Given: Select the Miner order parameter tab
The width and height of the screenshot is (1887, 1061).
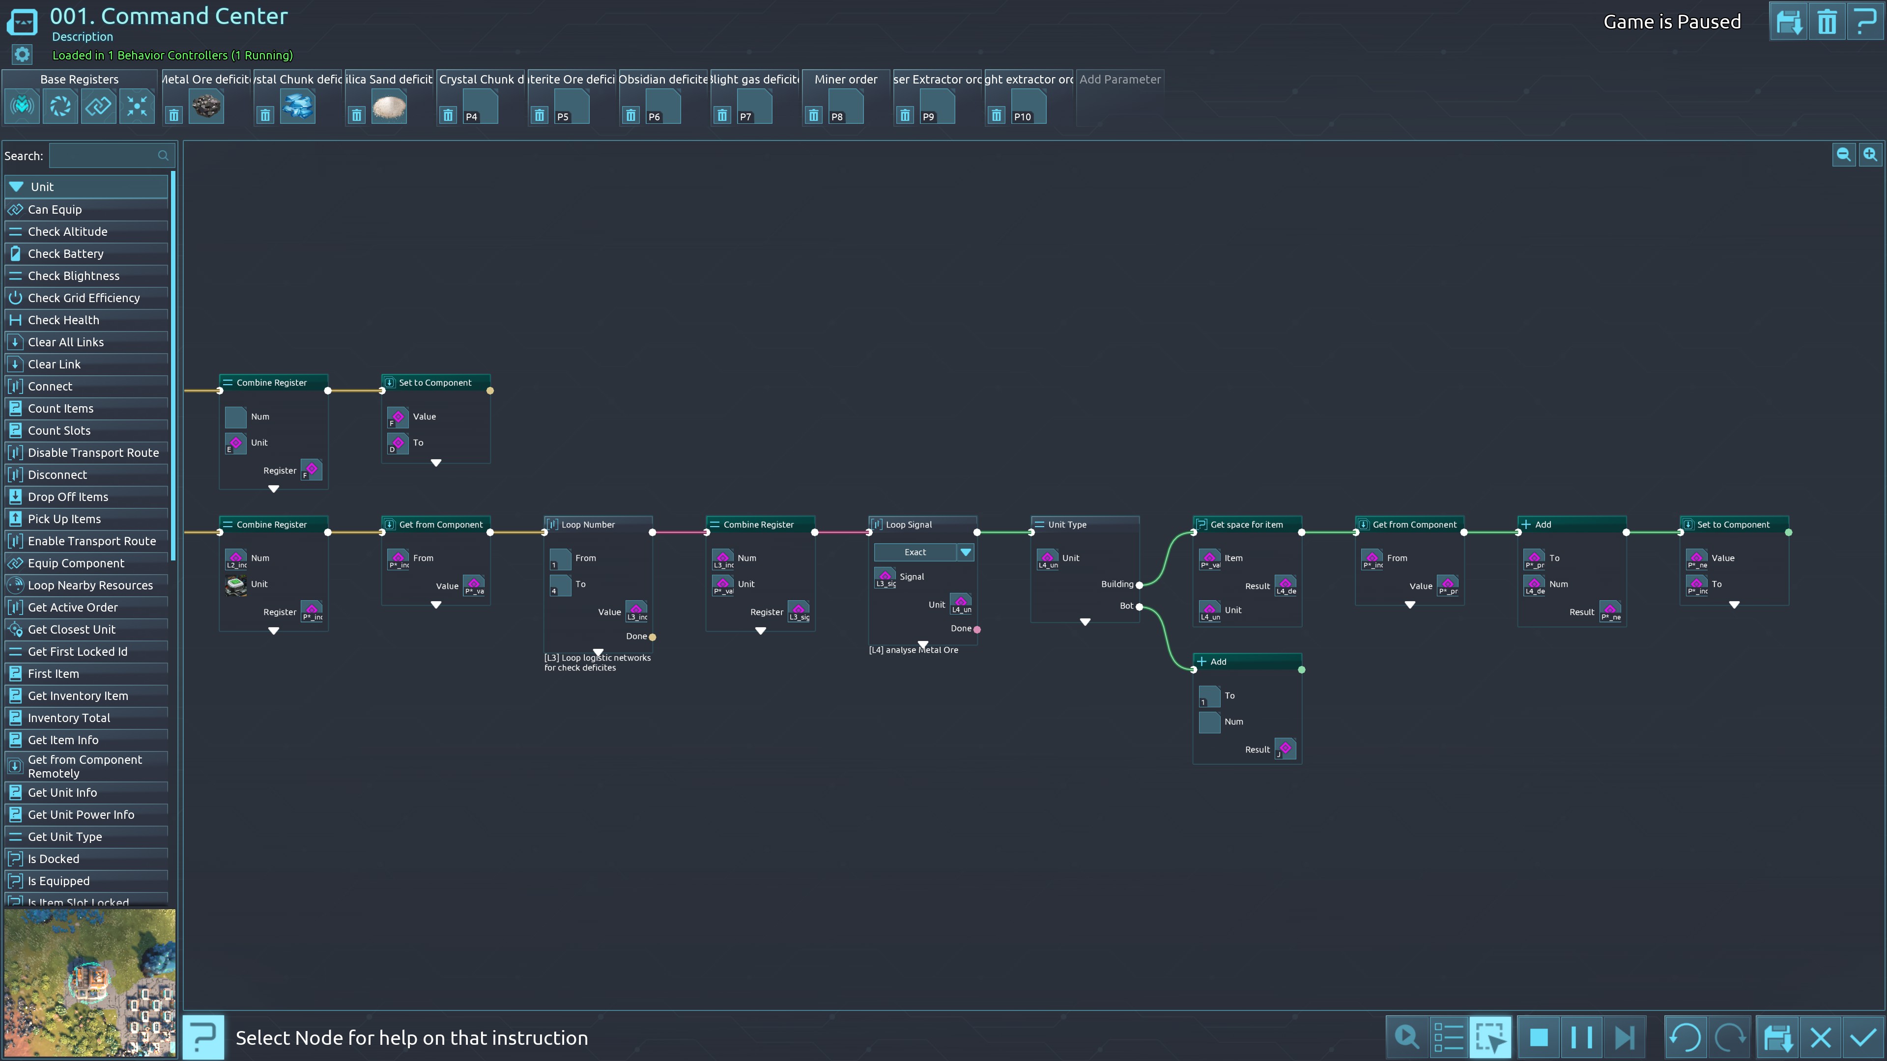Looking at the screenshot, I should tap(845, 79).
